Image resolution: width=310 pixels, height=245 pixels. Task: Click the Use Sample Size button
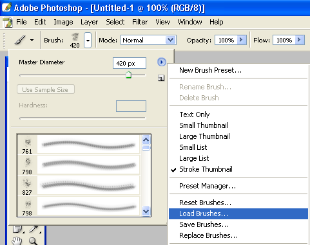click(x=46, y=89)
